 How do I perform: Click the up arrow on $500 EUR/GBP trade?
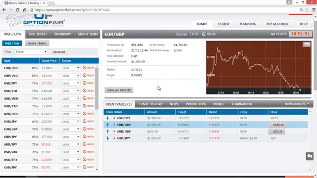(107, 132)
